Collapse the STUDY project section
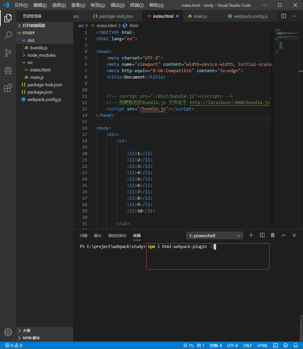303x349 pixels. (x=45, y=33)
